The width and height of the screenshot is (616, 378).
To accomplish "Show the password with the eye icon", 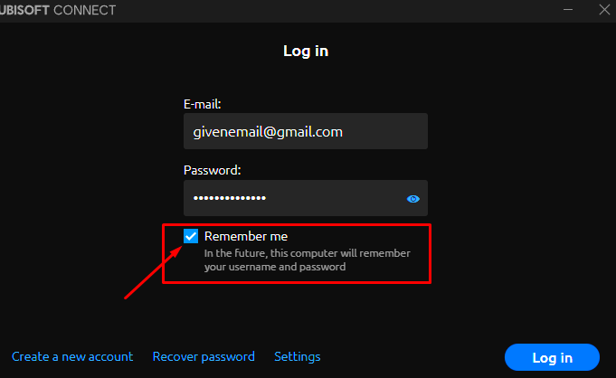I will click(412, 199).
